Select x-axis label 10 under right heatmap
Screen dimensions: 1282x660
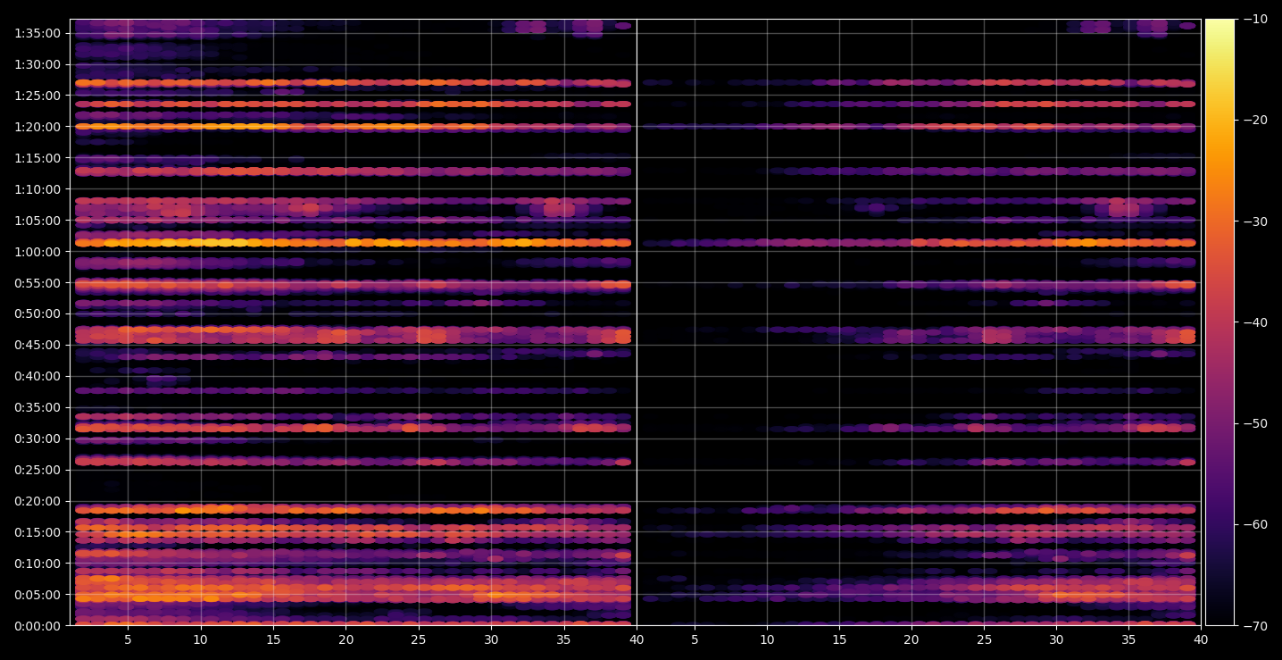pyautogui.click(x=767, y=640)
